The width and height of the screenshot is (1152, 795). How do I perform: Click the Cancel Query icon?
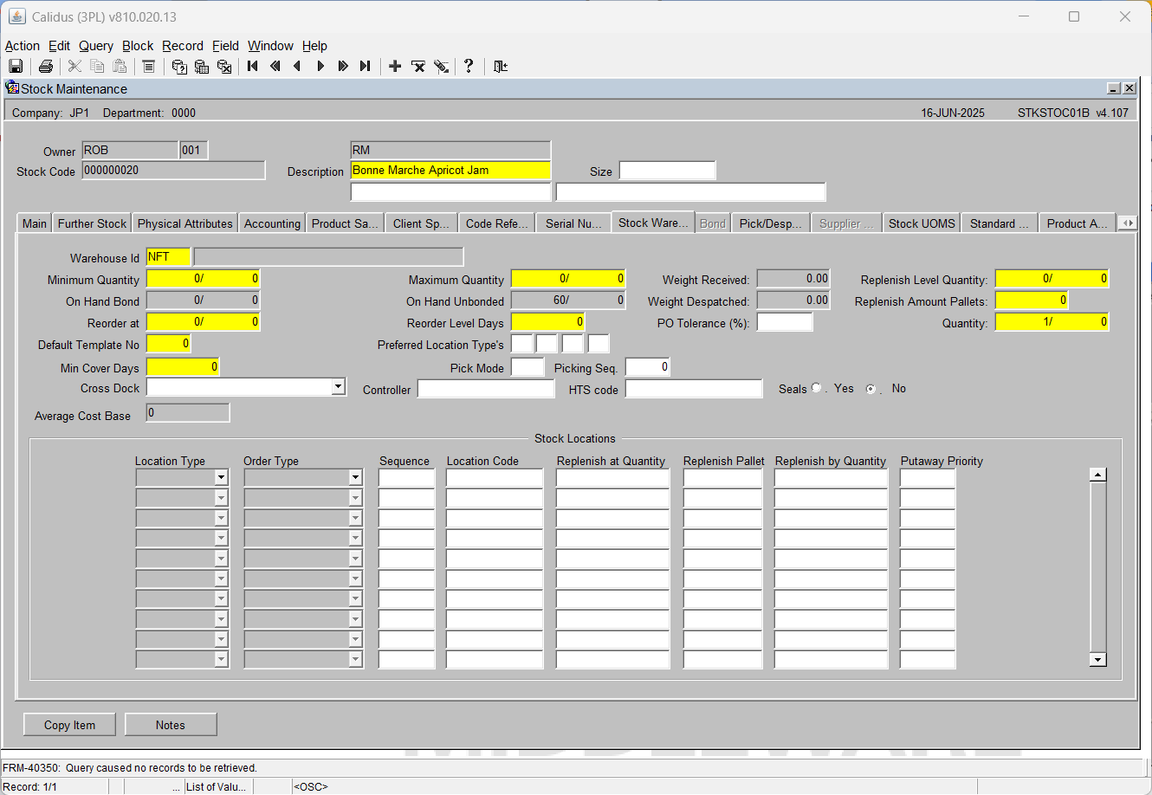pyautogui.click(x=224, y=66)
